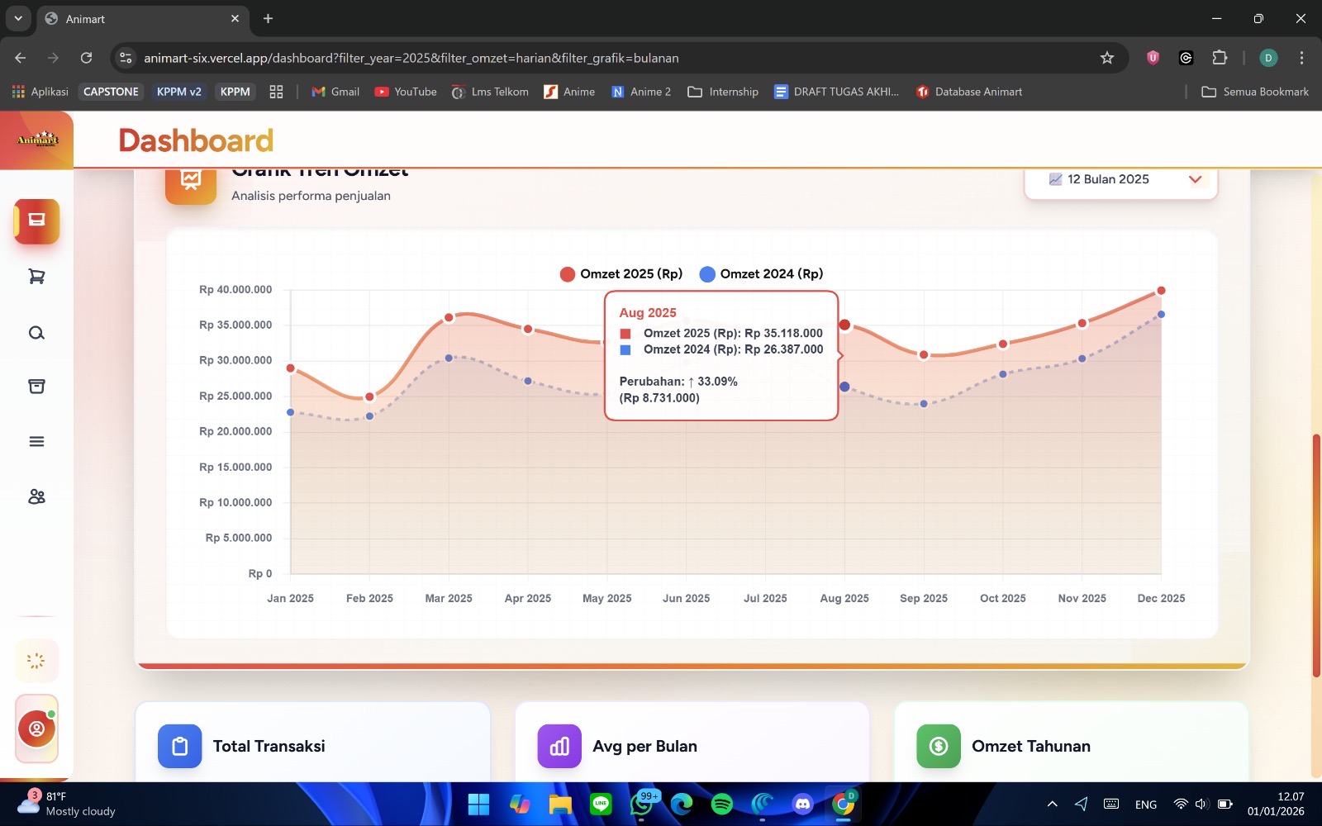Open the CAPSTONE bookmark
Image resolution: width=1322 pixels, height=826 pixels.
[x=111, y=92]
